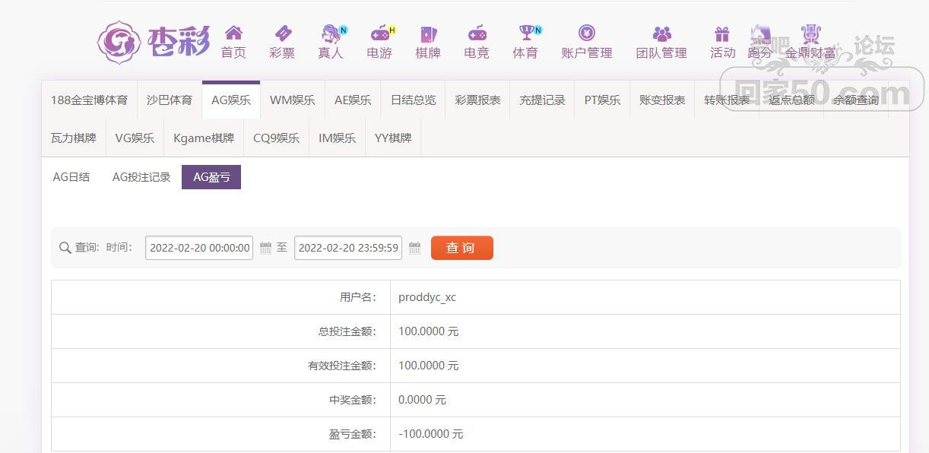Switch to the WM娱乐 tab

293,100
